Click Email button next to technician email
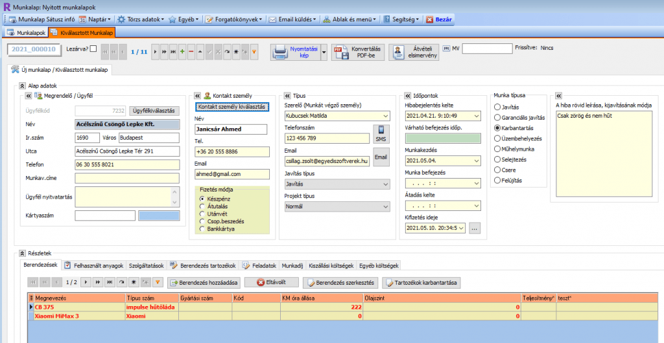This screenshot has height=343, width=664. pos(381,157)
